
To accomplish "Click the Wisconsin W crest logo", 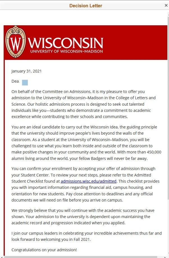I will click(16, 42).
